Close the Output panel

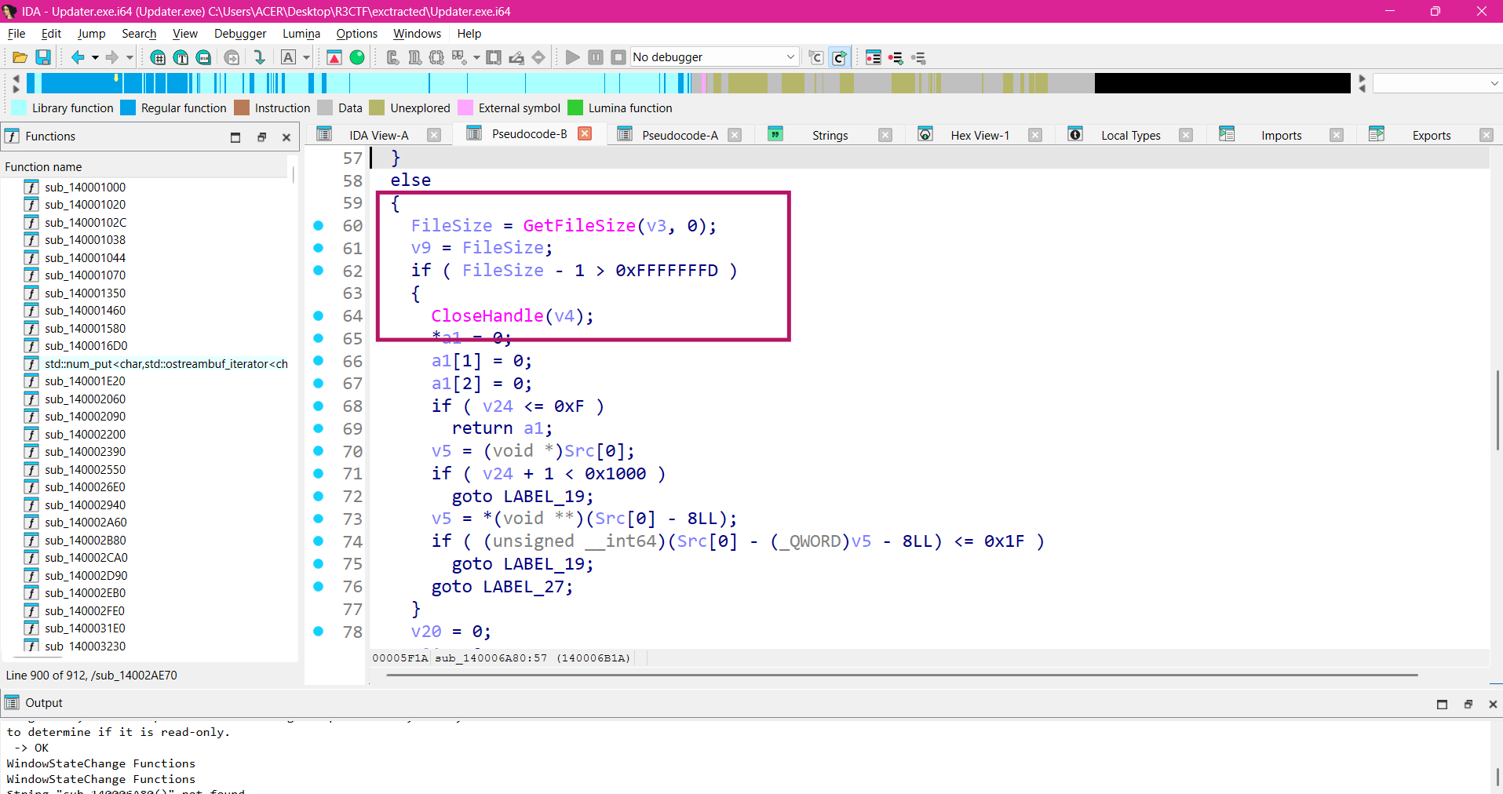coord(1493,705)
